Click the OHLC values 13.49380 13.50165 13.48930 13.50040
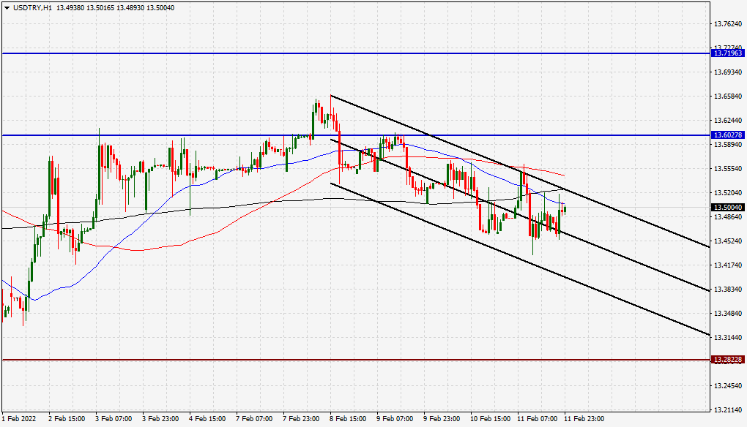Viewport: 747px width, 427px height. (x=115, y=8)
